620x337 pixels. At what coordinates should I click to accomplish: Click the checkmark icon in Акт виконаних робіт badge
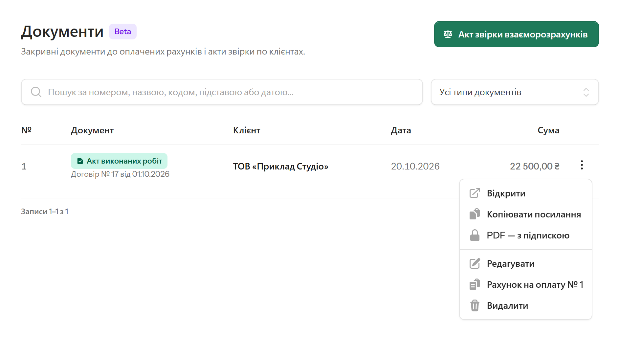80,161
